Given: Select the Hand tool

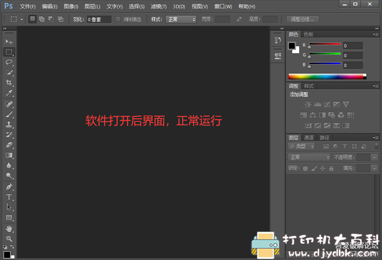Looking at the screenshot, I should 9,229.
